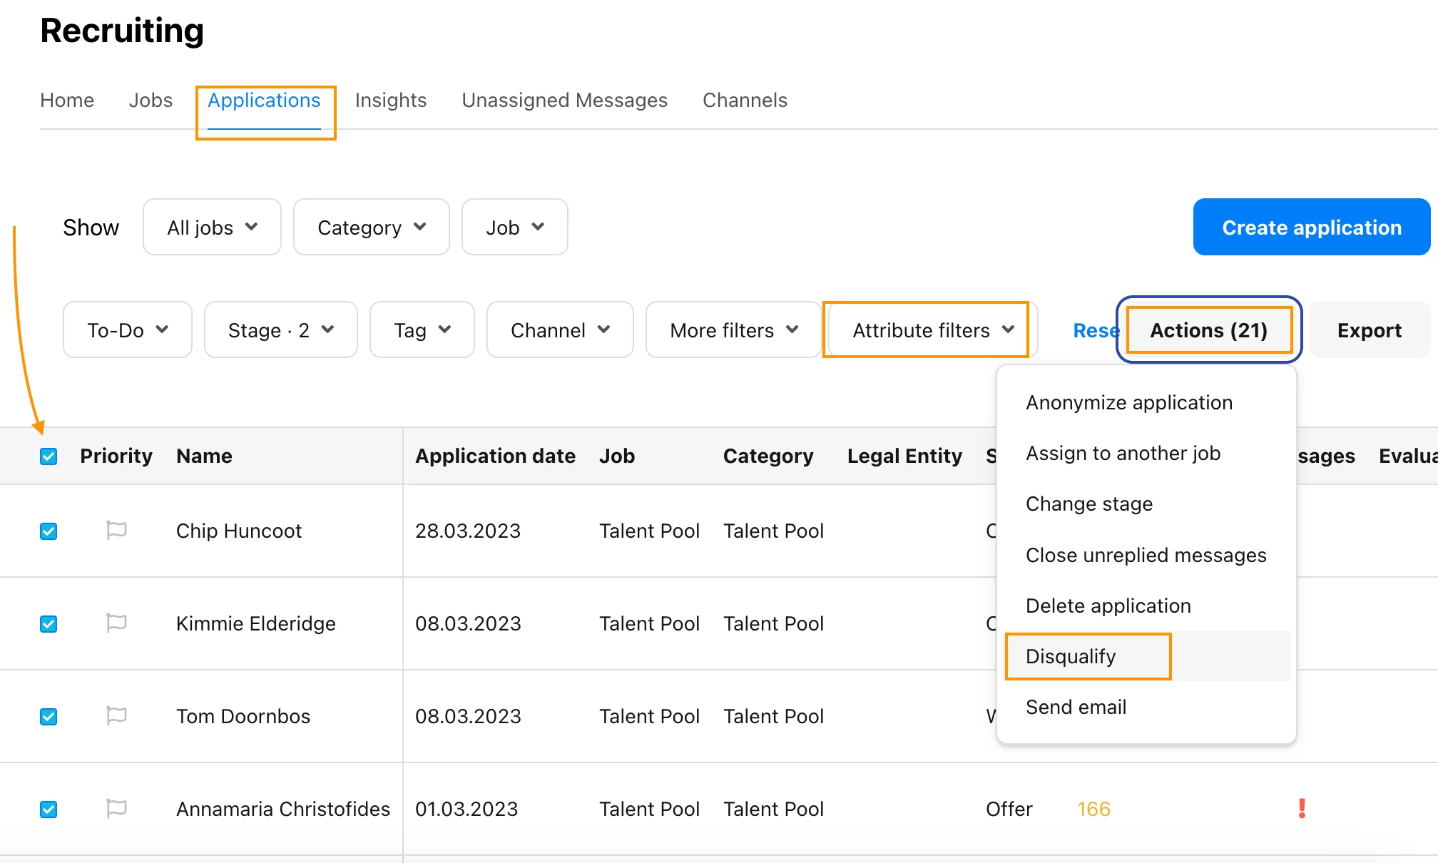This screenshot has height=863, width=1438.
Task: Click Talent Pool category in Tom Doornbos row
Action: click(773, 717)
